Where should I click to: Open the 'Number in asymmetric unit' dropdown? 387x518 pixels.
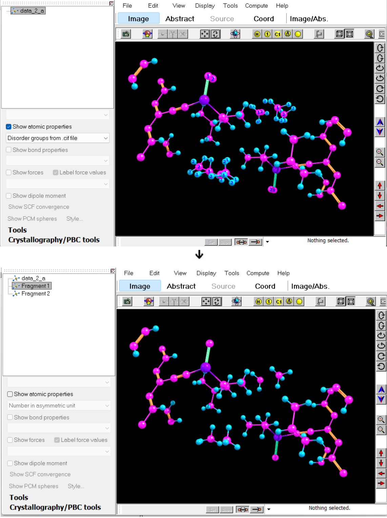pos(59,406)
